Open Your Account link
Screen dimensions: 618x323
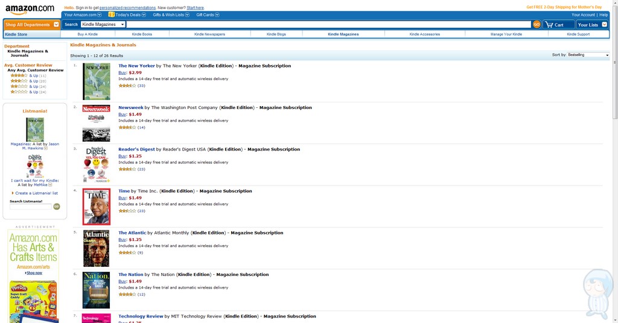click(583, 15)
